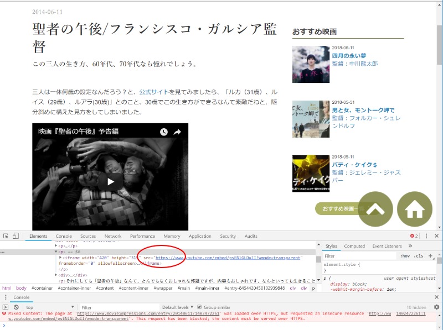Click the 公式サイト link in article
The image size is (443, 330).
154,92
